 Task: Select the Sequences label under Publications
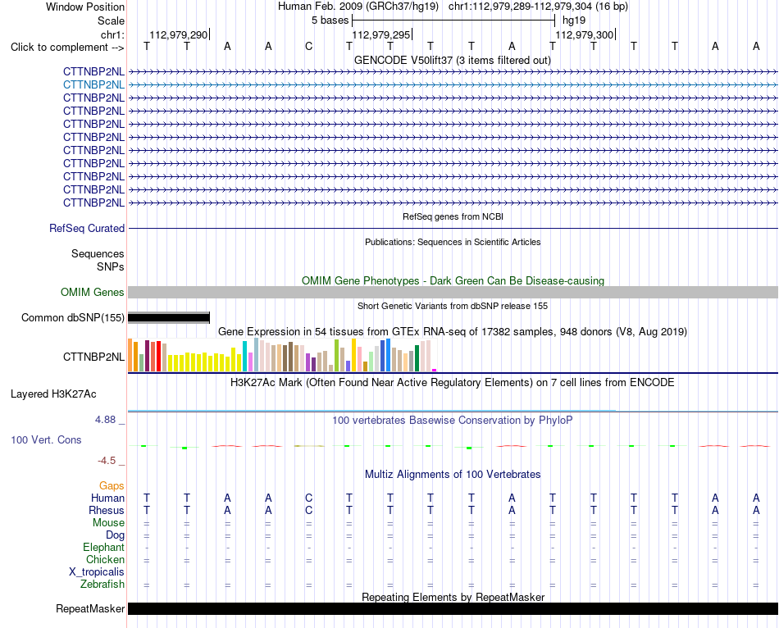pos(98,254)
